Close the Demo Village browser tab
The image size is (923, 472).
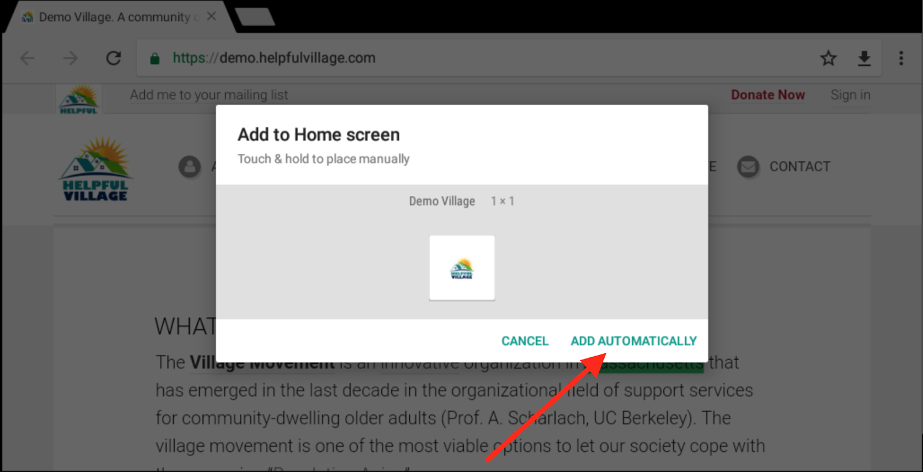click(x=212, y=17)
